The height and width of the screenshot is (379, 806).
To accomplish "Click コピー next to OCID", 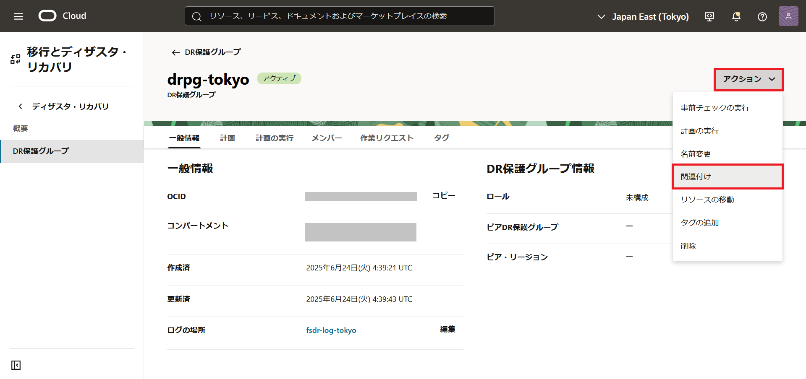I will 444,196.
